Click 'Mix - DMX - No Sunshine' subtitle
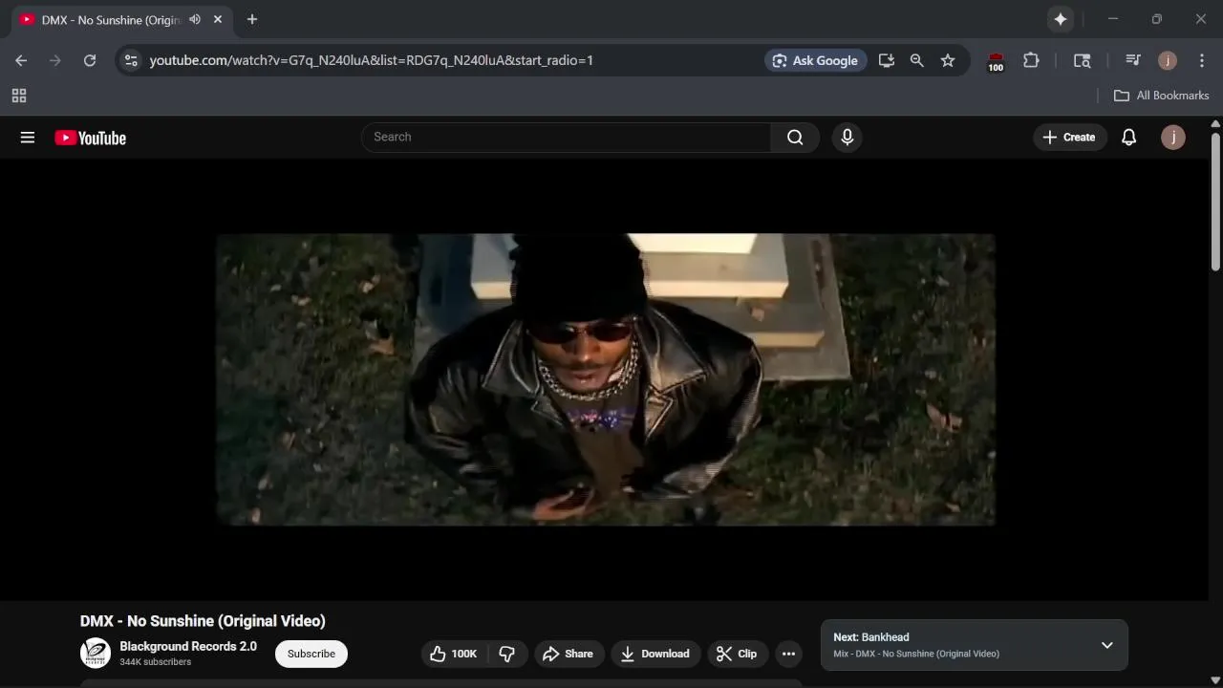The width and height of the screenshot is (1223, 688). pos(916,654)
